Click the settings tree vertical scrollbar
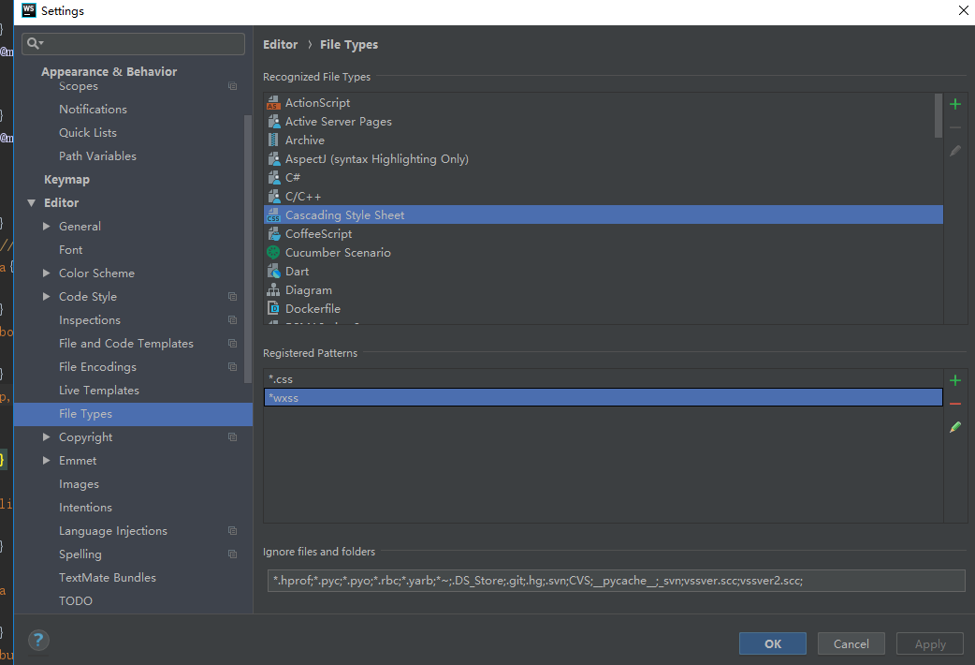The width and height of the screenshot is (975, 665). click(x=248, y=249)
